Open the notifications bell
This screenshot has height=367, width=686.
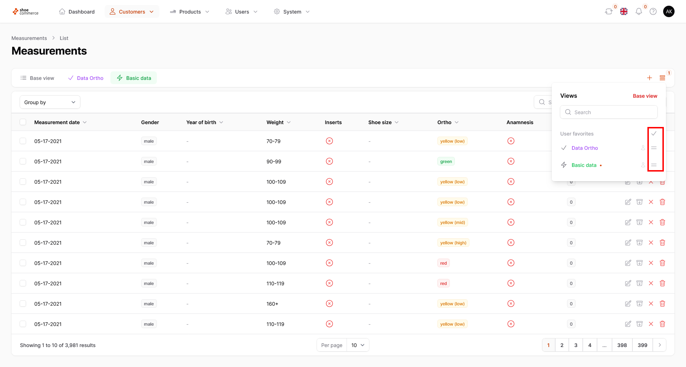[638, 12]
